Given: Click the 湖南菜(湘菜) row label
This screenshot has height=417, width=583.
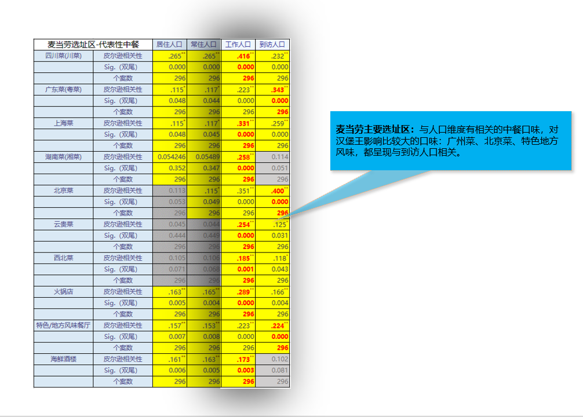Looking at the screenshot, I should [64, 157].
